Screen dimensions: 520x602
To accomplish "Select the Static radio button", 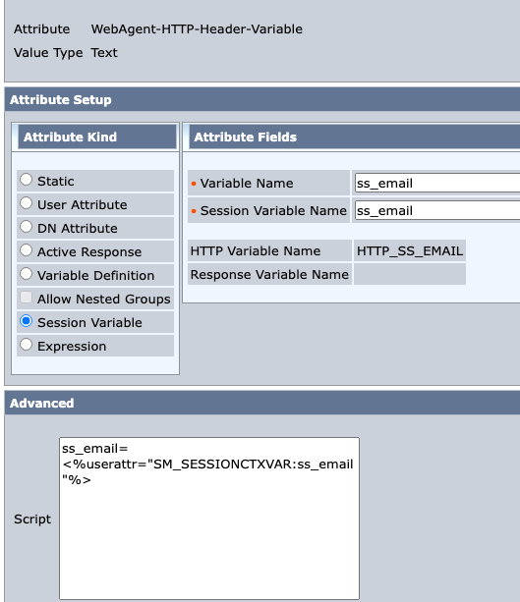I will click(x=27, y=180).
